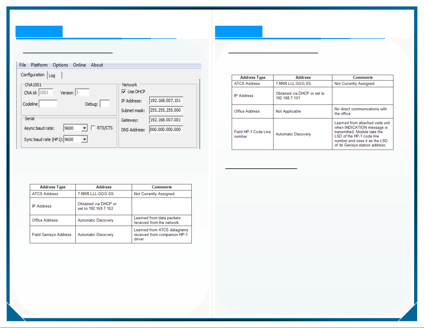Screen dimensions: 424x328
Task: Click the 'Async baud rate:' label
Action: (39, 128)
